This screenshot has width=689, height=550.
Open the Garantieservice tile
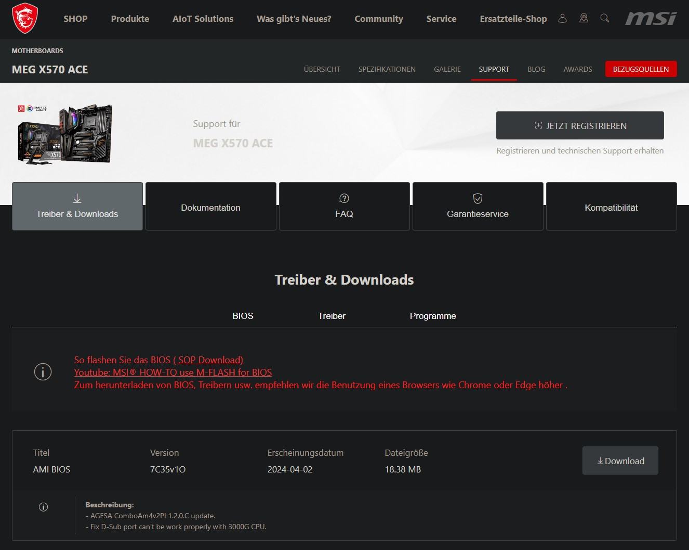(478, 207)
